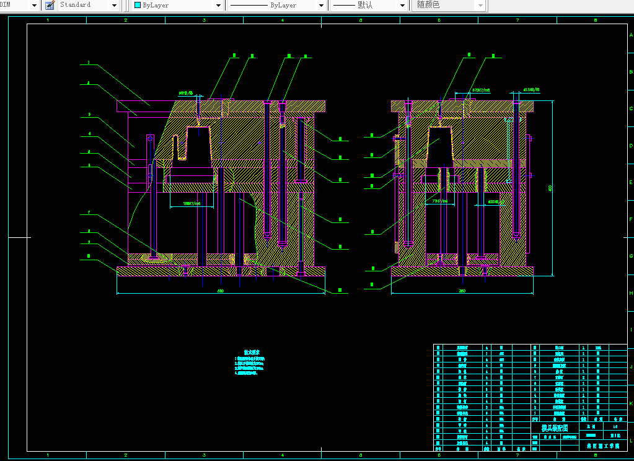
Task: Open the DIM dimension style dropdown
Action: 34,5
